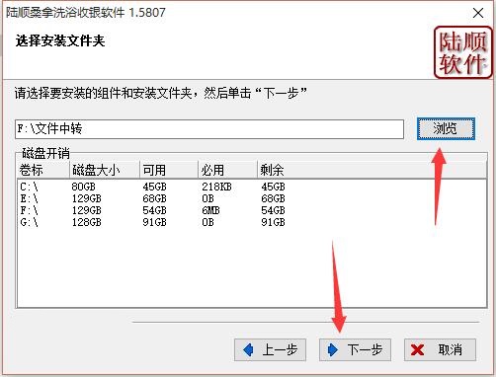Click the 45GB available value for C drive

point(154,187)
